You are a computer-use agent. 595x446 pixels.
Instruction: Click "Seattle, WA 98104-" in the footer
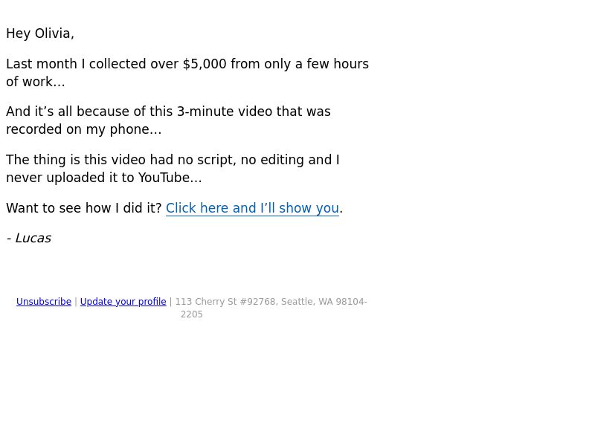pos(324,302)
